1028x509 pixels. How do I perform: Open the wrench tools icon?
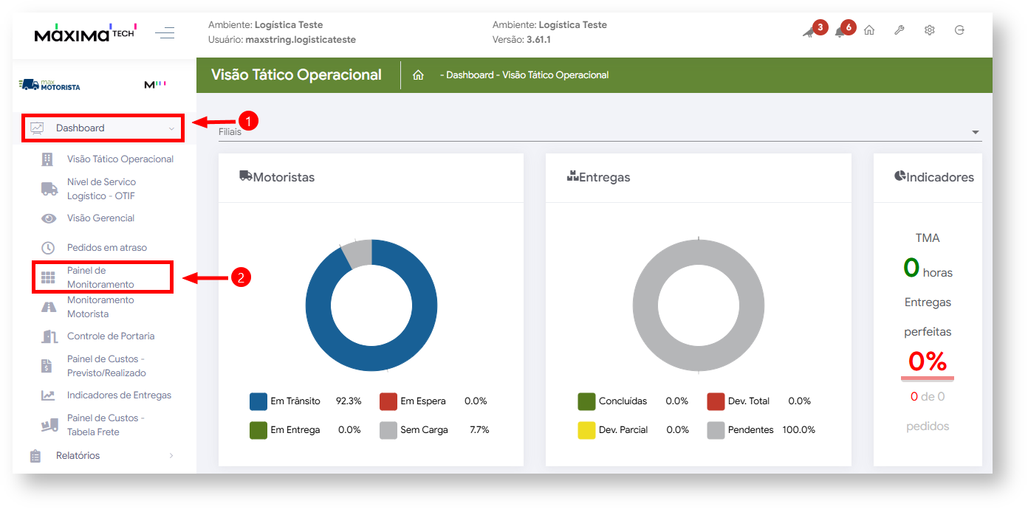899,30
